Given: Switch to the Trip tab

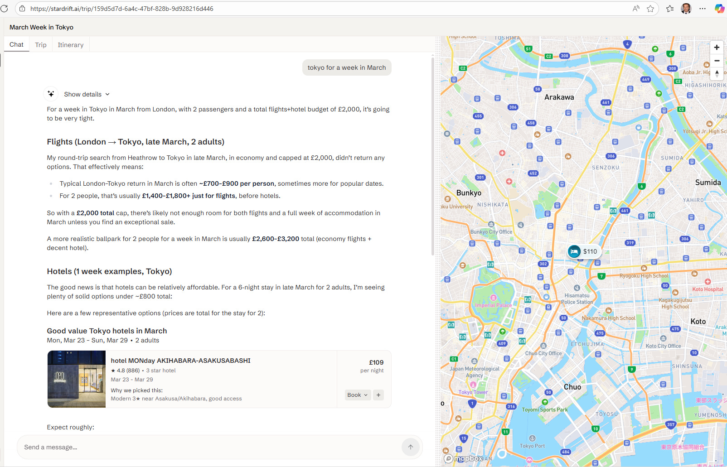Looking at the screenshot, I should pos(41,45).
